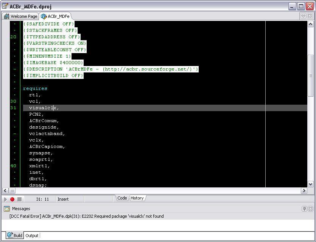Click the vertical scrollbar down arrow
The height and width of the screenshot is (242, 316).
[311, 184]
